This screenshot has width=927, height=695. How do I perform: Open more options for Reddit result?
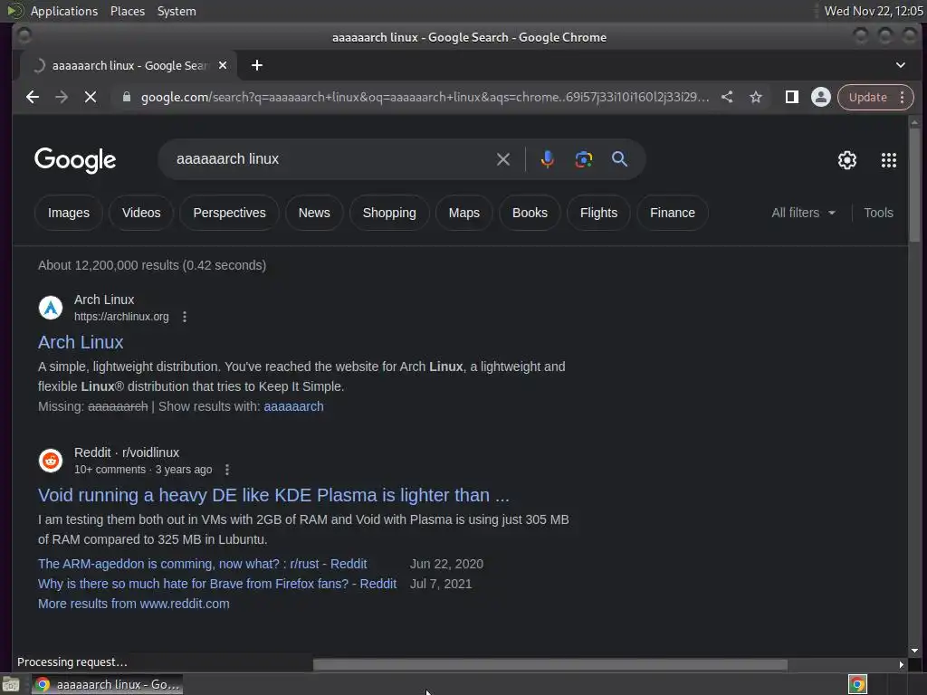227,470
